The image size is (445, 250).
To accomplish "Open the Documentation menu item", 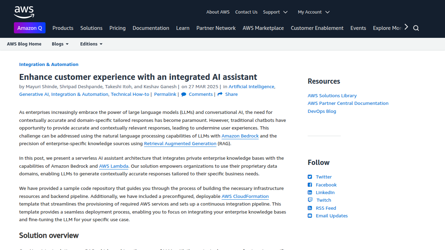I will (x=151, y=28).
